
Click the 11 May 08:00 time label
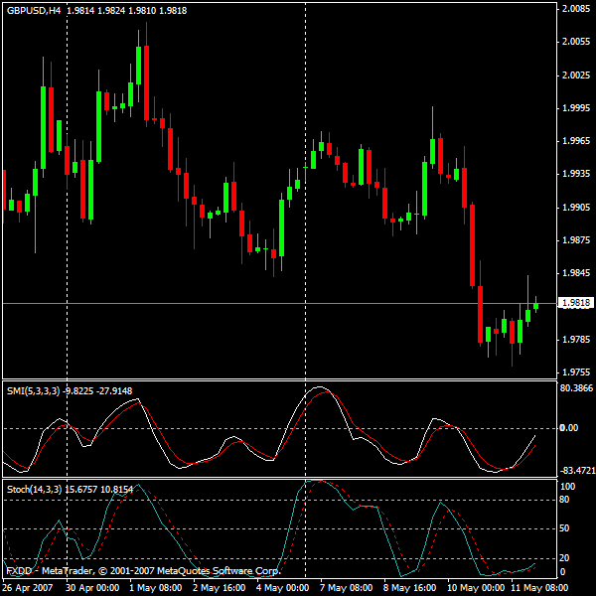(x=539, y=588)
